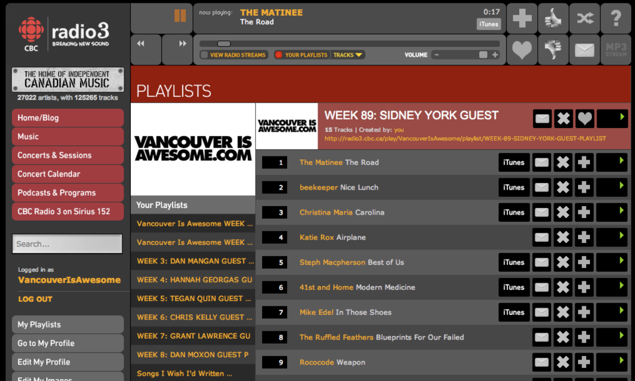Open WEEK 3: DAN MANGAN GUEST playlist
This screenshot has height=381, width=635.
pos(193,261)
